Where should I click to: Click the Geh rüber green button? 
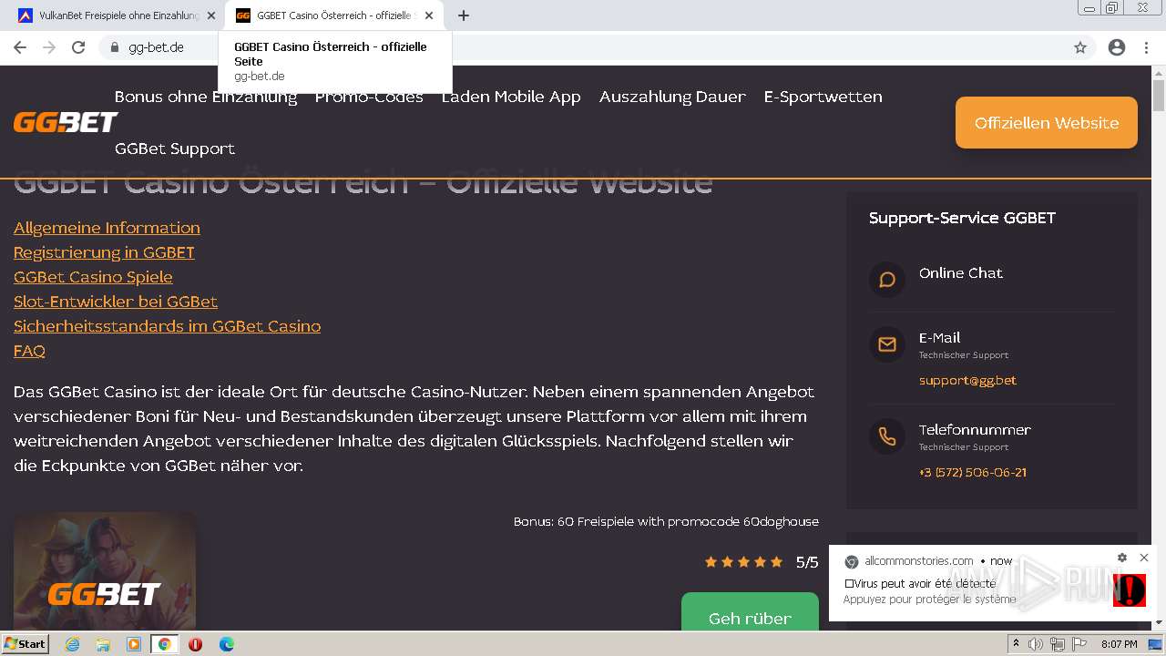point(750,612)
